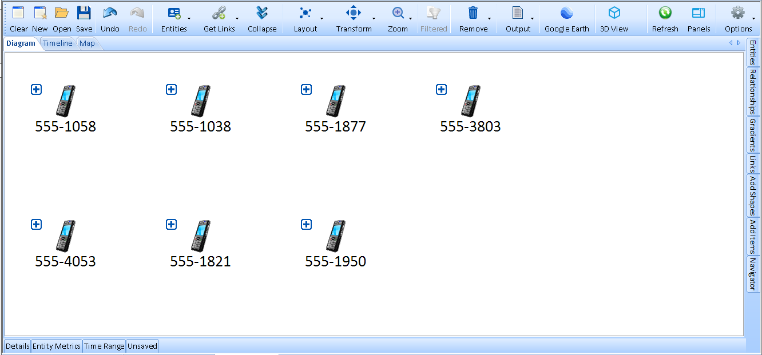This screenshot has height=355, width=762.
Task: Click the Unsaved status button
Action: (x=142, y=346)
